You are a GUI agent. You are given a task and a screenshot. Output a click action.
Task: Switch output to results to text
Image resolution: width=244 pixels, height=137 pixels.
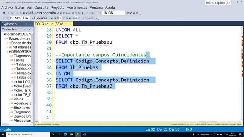pyautogui.click(x=74, y=18)
